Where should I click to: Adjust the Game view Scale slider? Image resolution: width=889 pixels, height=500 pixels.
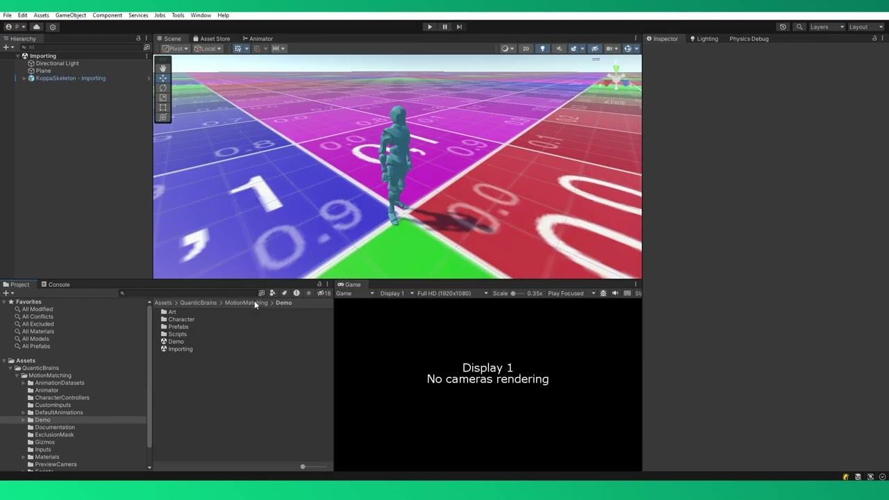pos(518,293)
